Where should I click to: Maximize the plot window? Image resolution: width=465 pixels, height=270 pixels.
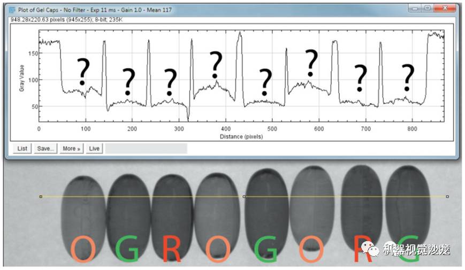tap(428, 9)
